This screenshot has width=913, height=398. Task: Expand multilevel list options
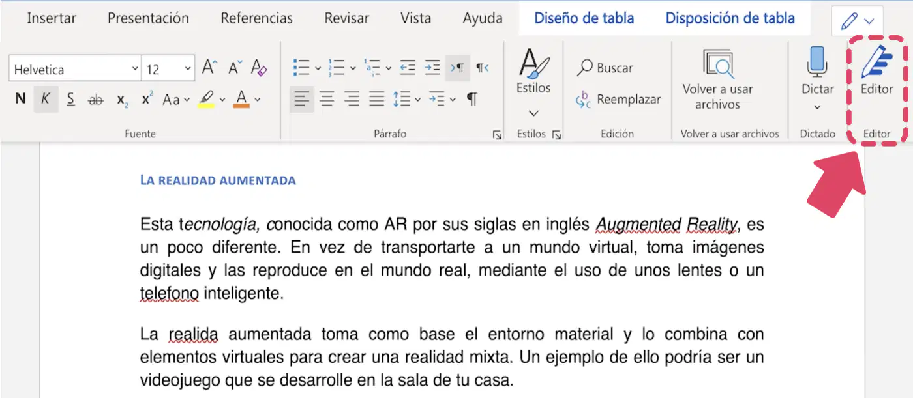click(388, 68)
